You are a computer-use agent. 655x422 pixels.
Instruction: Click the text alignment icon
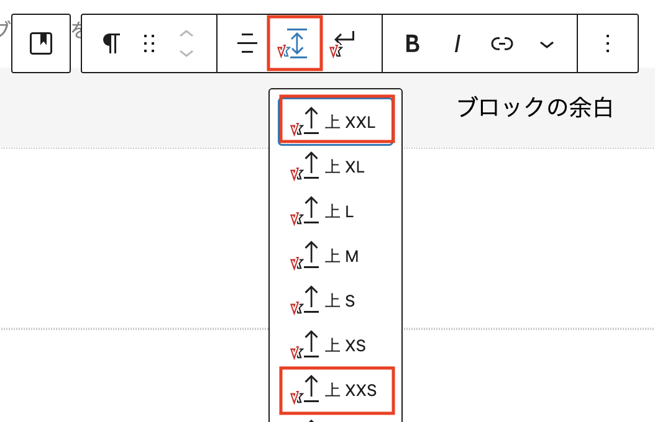[x=247, y=43]
